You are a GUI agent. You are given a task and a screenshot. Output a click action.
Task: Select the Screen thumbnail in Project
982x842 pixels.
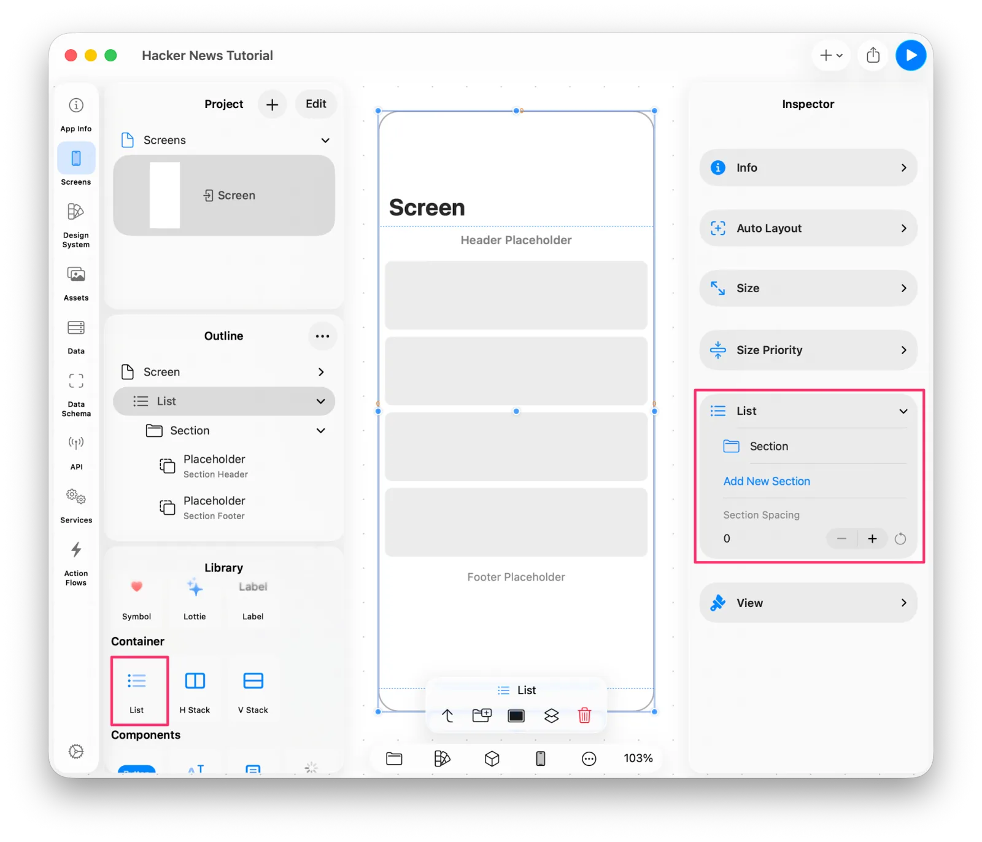click(224, 196)
